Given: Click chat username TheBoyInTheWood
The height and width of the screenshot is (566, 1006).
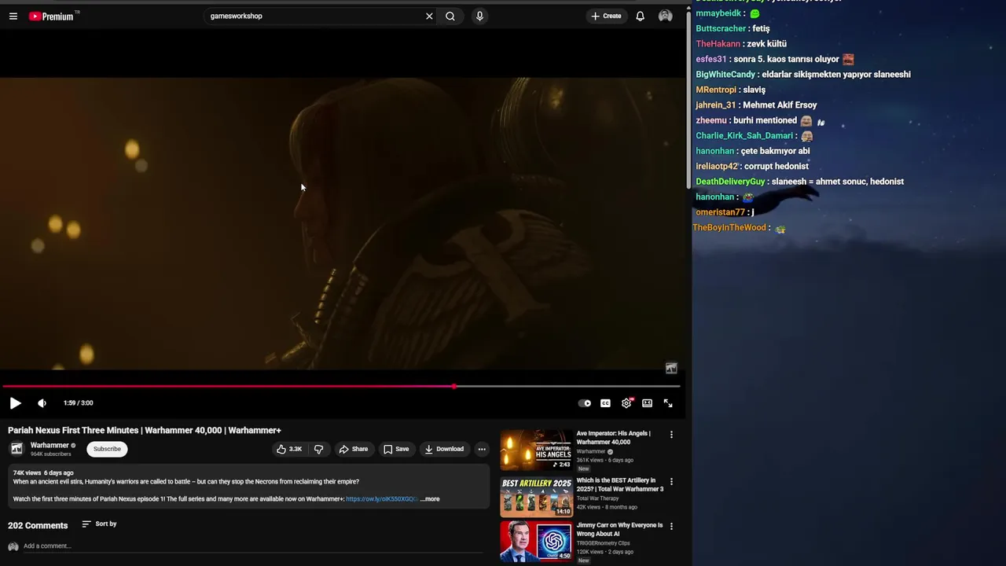Looking at the screenshot, I should (x=729, y=228).
